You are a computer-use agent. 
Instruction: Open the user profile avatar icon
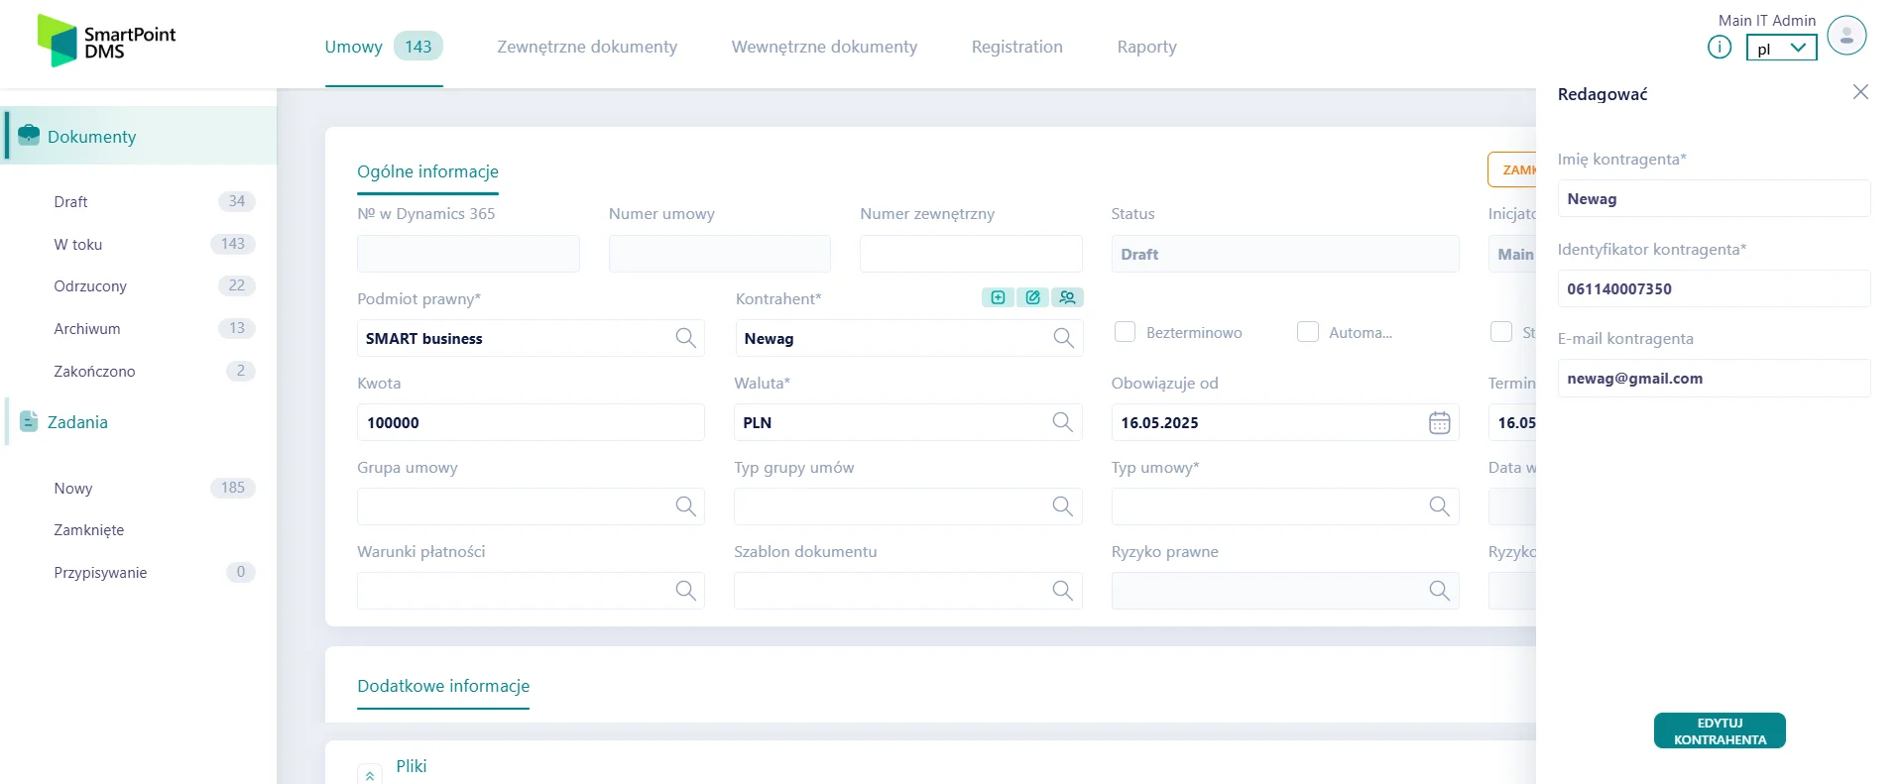pos(1846,36)
